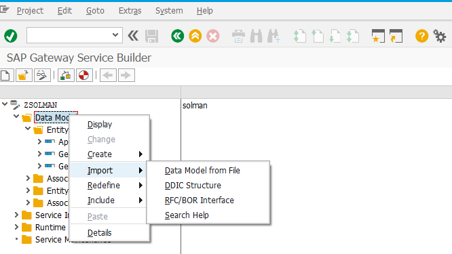Expand the first Assoc... folder
The image size is (452, 254).
tap(28, 178)
